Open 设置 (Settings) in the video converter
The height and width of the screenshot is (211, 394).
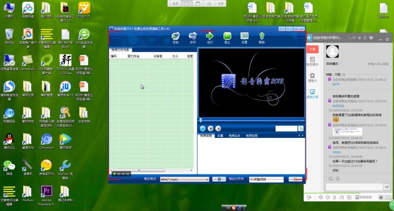244,38
